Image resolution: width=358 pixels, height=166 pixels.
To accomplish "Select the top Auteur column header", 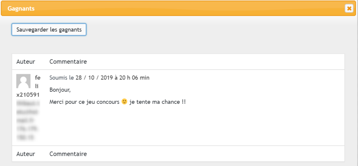I will click(x=26, y=62).
